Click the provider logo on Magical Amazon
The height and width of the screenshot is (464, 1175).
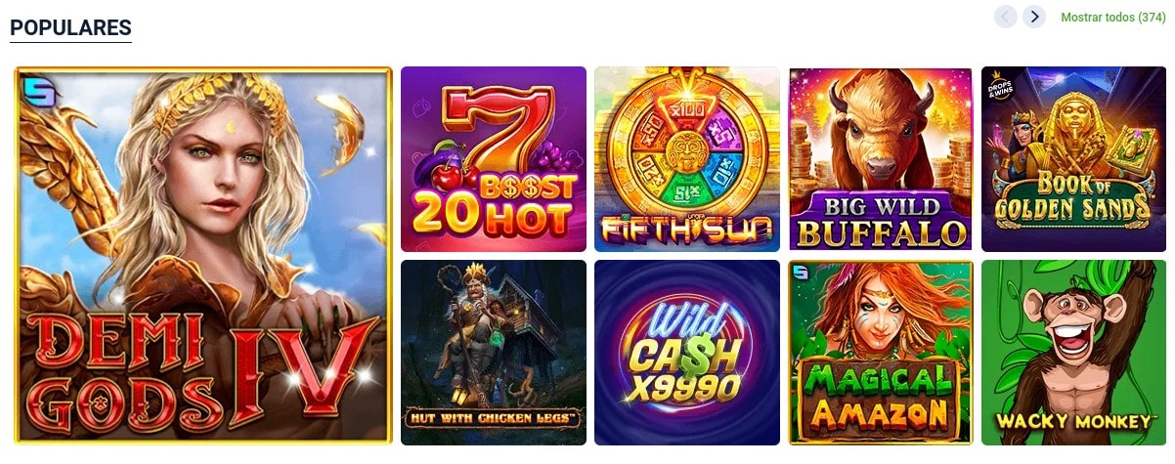coord(802,273)
